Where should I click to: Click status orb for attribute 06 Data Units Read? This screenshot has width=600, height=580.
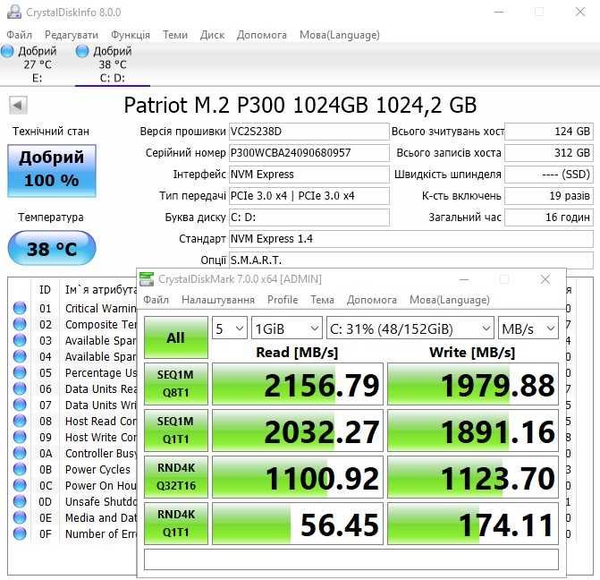click(x=20, y=388)
